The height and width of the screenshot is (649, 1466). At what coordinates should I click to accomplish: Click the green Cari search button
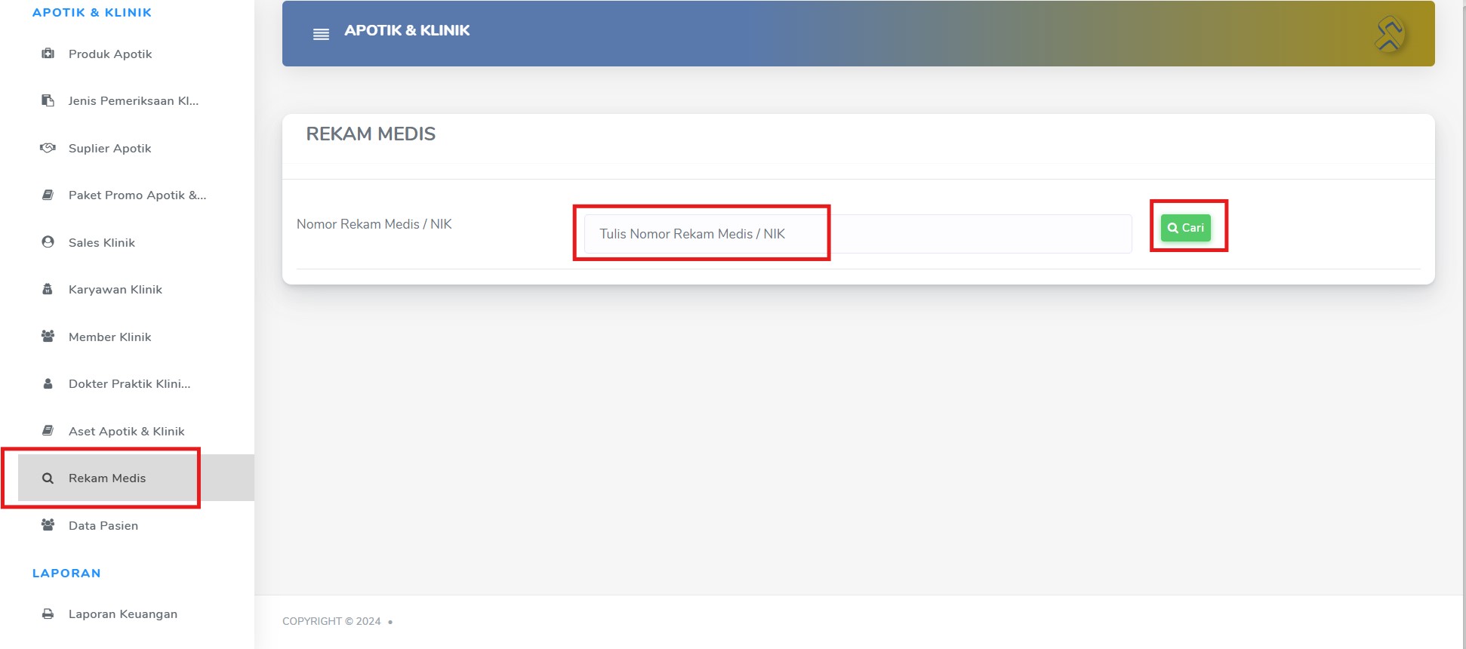[x=1186, y=228]
